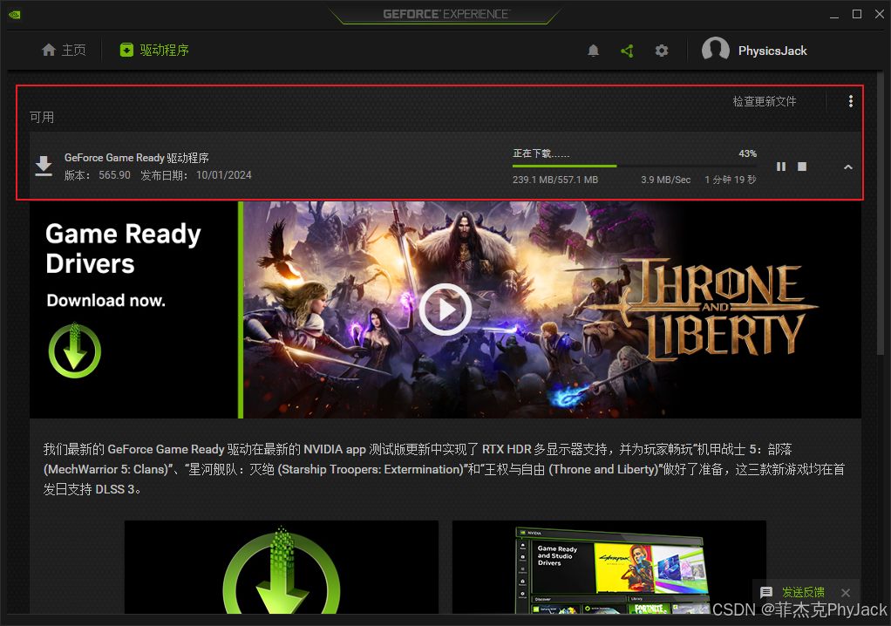This screenshot has width=891, height=626.
Task: Dismiss the 发送反馈 feedback popup
Action: pos(846,593)
